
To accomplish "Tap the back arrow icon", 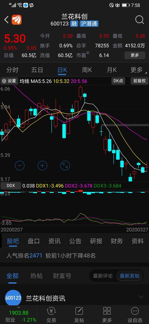I will [x=6, y=20].
